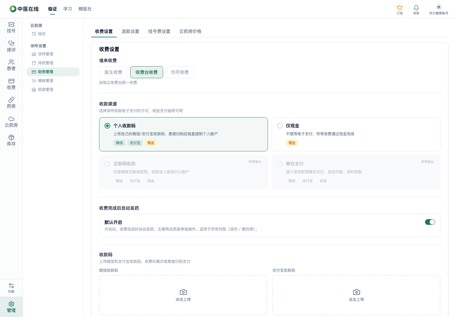Select the disabled 聚合支付 radio option
This screenshot has height=317, width=456.
(x=280, y=164)
